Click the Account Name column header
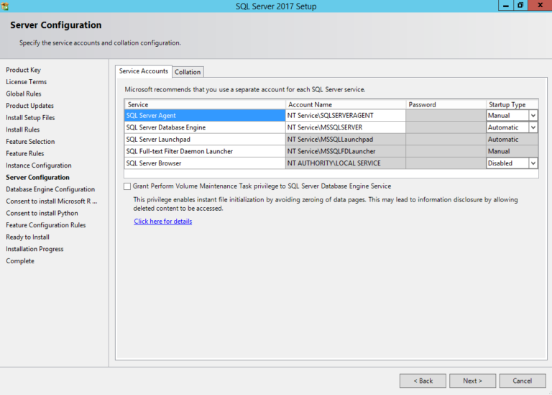This screenshot has height=395, width=552. click(345, 104)
